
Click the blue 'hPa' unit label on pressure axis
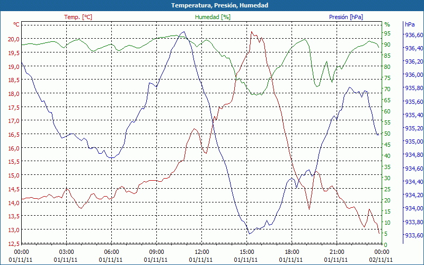point(410,24)
